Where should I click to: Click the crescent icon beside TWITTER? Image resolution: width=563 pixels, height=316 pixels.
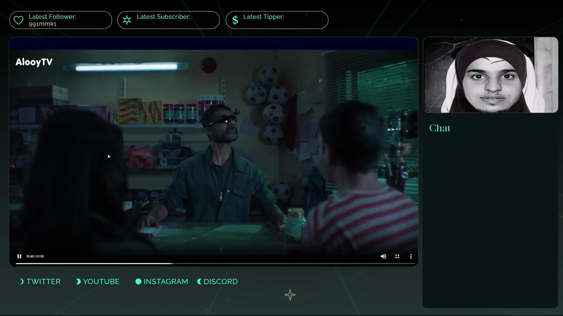coord(22,281)
